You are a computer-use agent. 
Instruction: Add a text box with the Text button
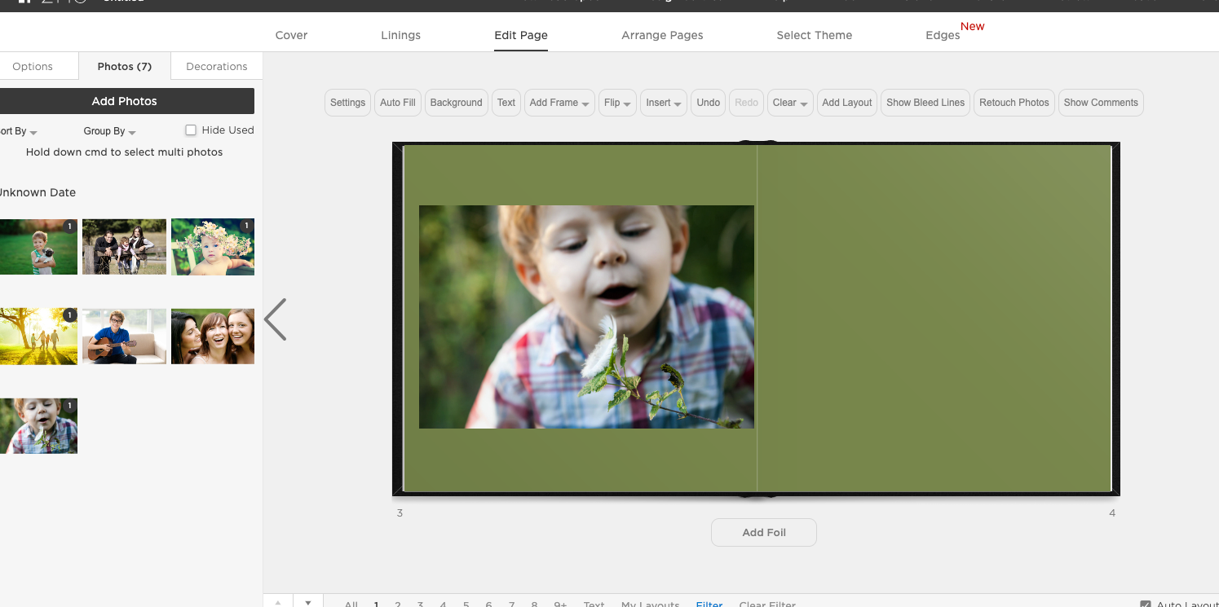[506, 103]
